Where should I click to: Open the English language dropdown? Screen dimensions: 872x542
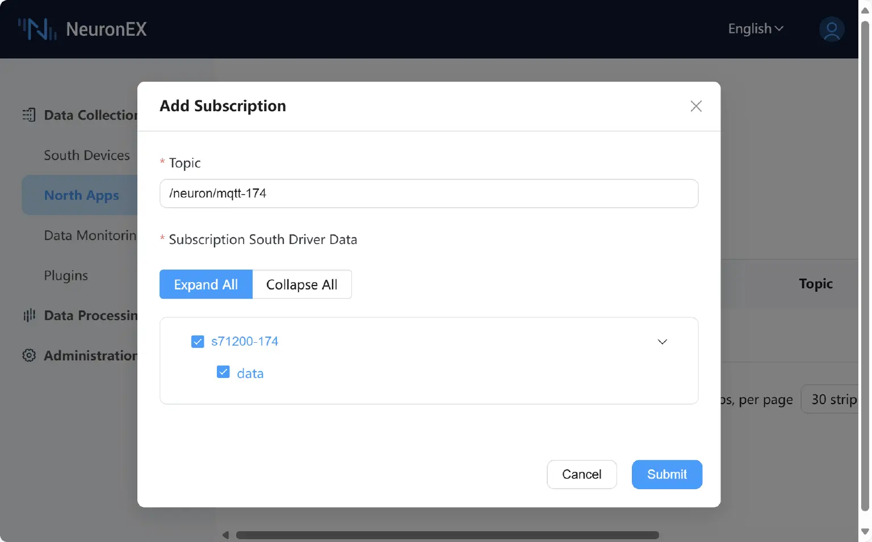click(x=755, y=28)
